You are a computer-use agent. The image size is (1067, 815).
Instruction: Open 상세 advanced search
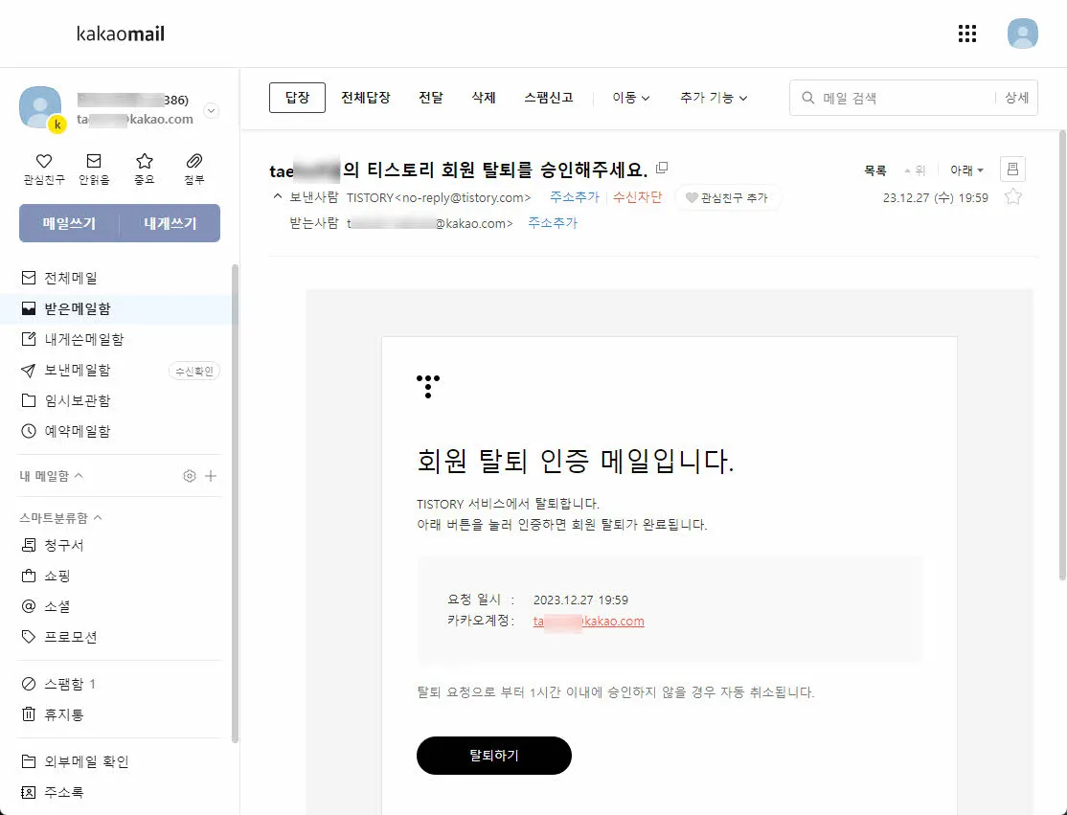coord(1016,98)
